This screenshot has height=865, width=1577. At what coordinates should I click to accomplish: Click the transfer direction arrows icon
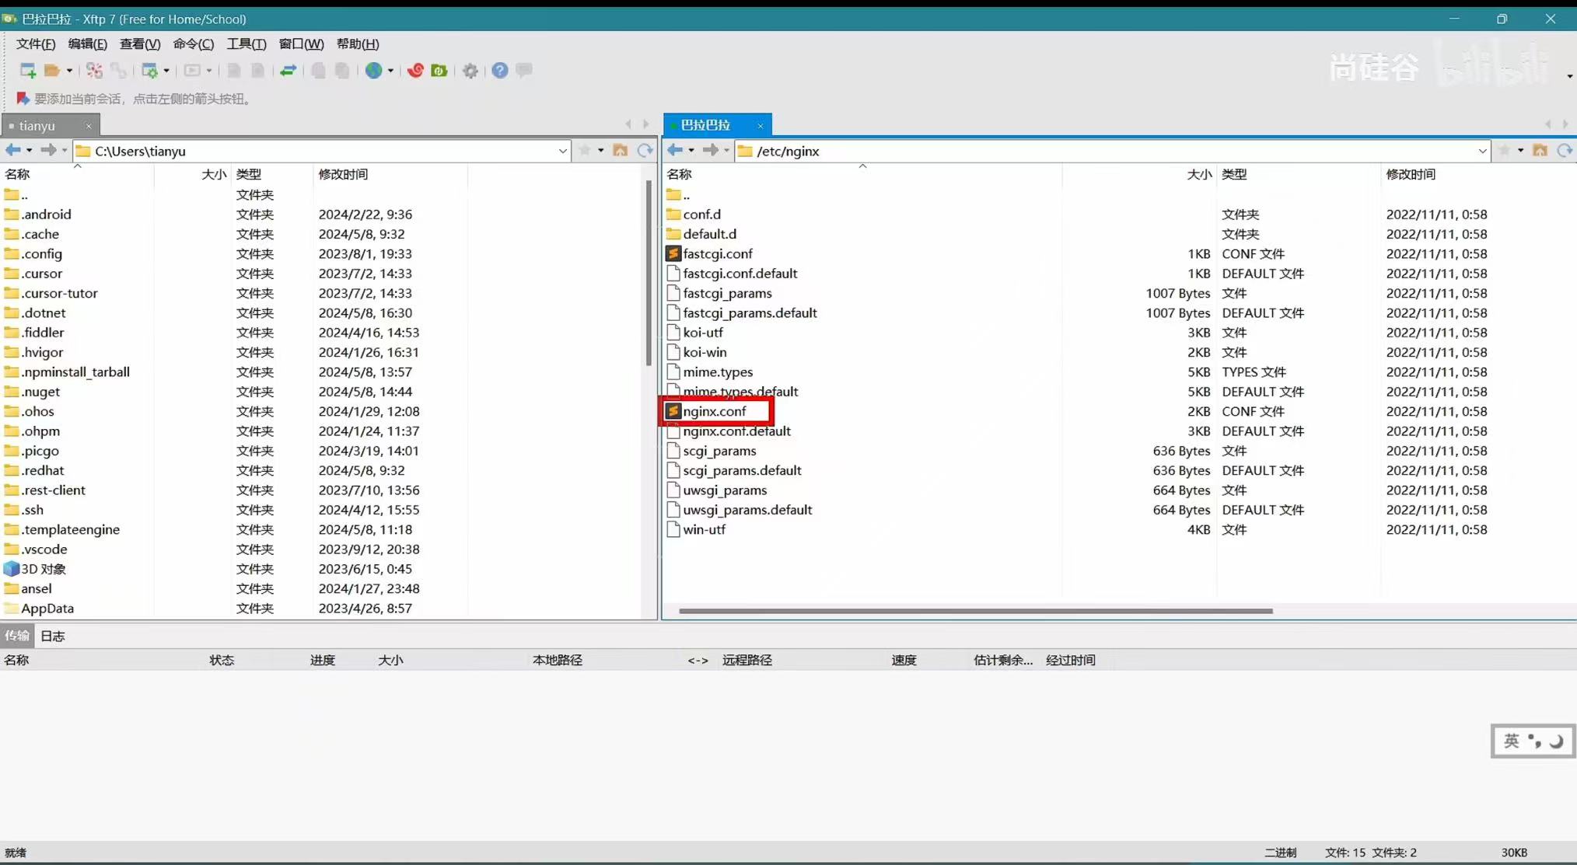pyautogui.click(x=288, y=71)
